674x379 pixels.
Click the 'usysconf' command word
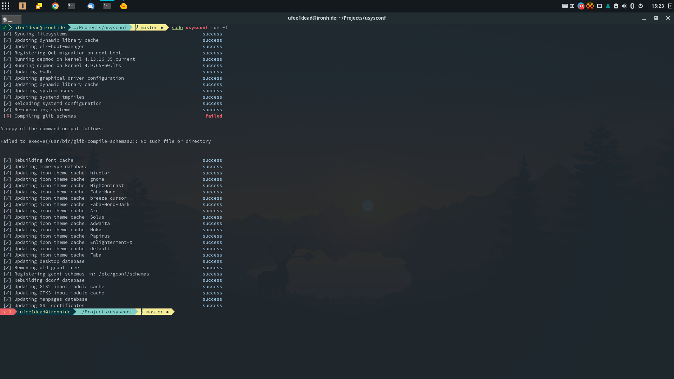tap(197, 27)
